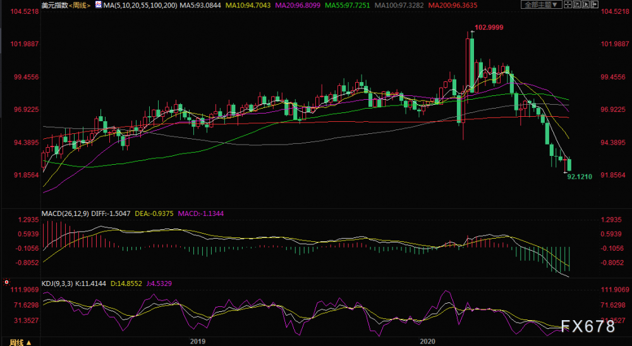
Task: Click the MA5:93.0844 value
Action: pyautogui.click(x=201, y=5)
